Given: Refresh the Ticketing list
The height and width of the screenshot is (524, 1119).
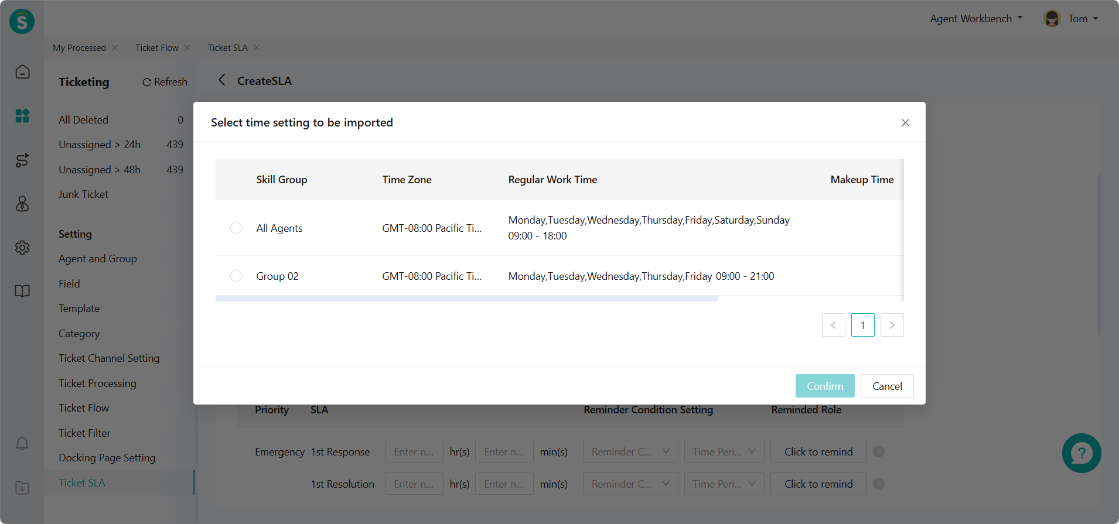Looking at the screenshot, I should point(165,82).
